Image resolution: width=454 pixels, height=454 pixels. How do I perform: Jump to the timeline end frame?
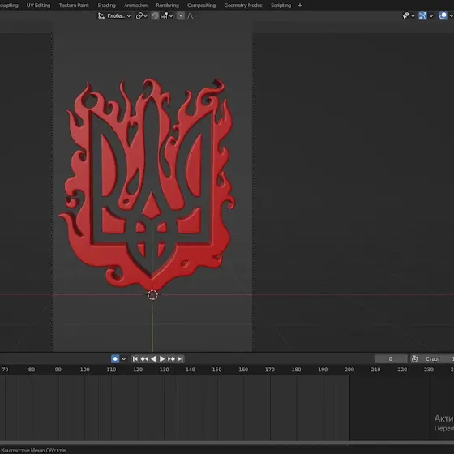(180, 358)
